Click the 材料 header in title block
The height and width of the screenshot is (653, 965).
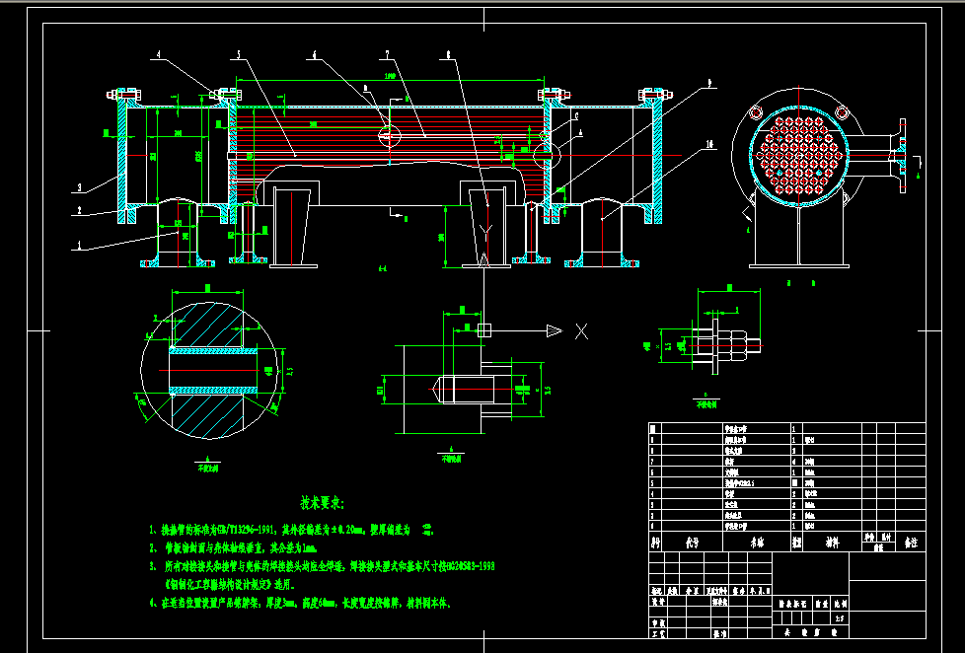pyautogui.click(x=833, y=543)
